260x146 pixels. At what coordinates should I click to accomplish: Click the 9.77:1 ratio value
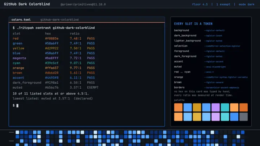pyautogui.click(x=75, y=68)
